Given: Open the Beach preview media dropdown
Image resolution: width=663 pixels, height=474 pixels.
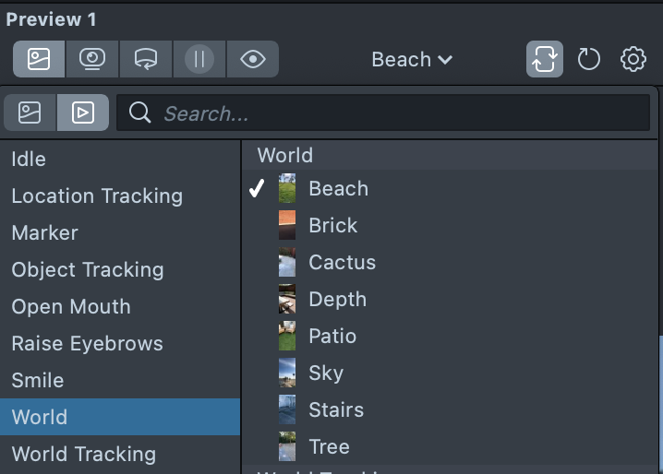Looking at the screenshot, I should point(412,60).
